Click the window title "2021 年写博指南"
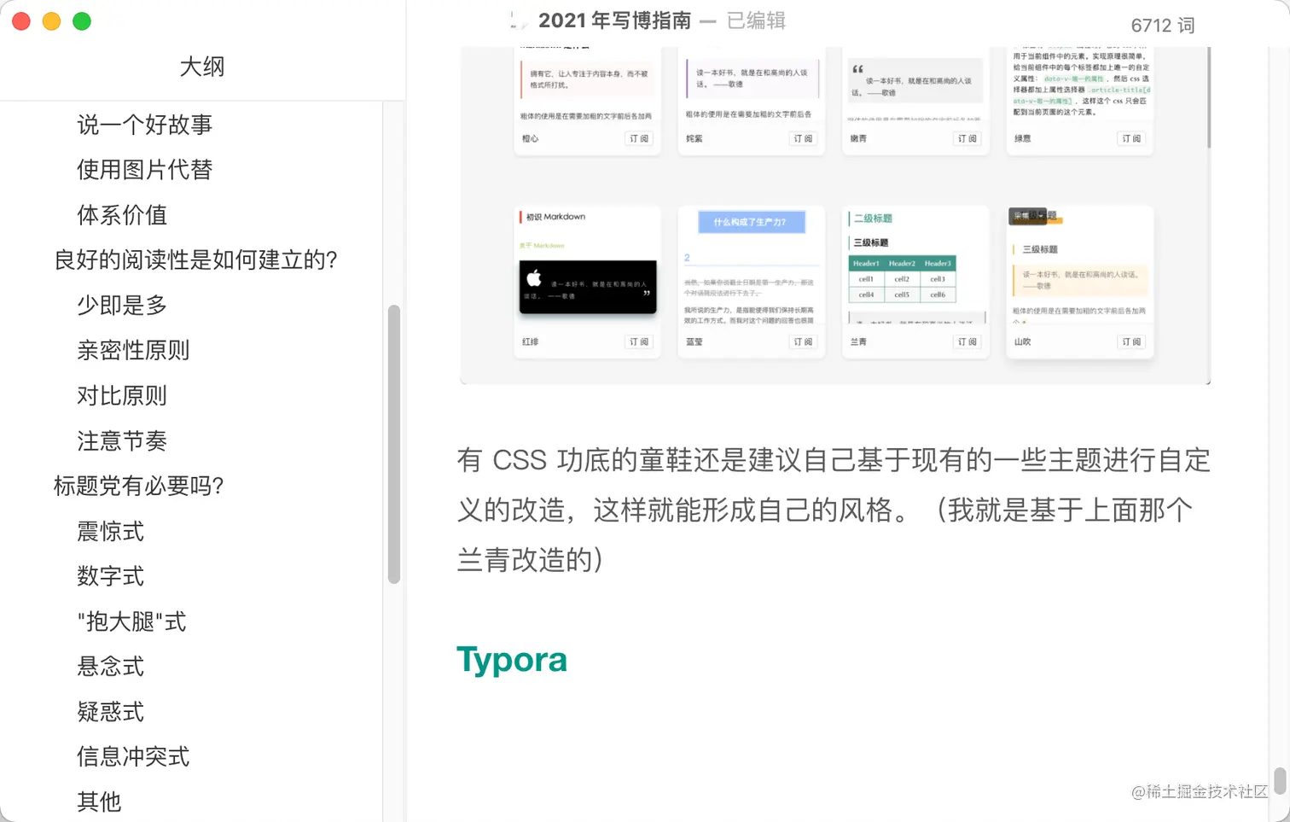This screenshot has height=822, width=1290. 614,20
